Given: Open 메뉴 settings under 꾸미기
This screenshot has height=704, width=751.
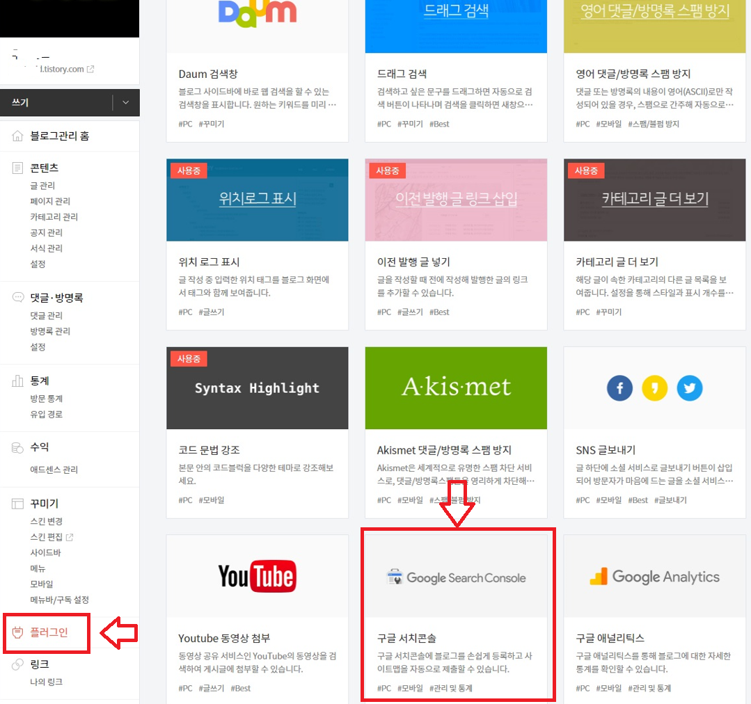Looking at the screenshot, I should tap(38, 568).
